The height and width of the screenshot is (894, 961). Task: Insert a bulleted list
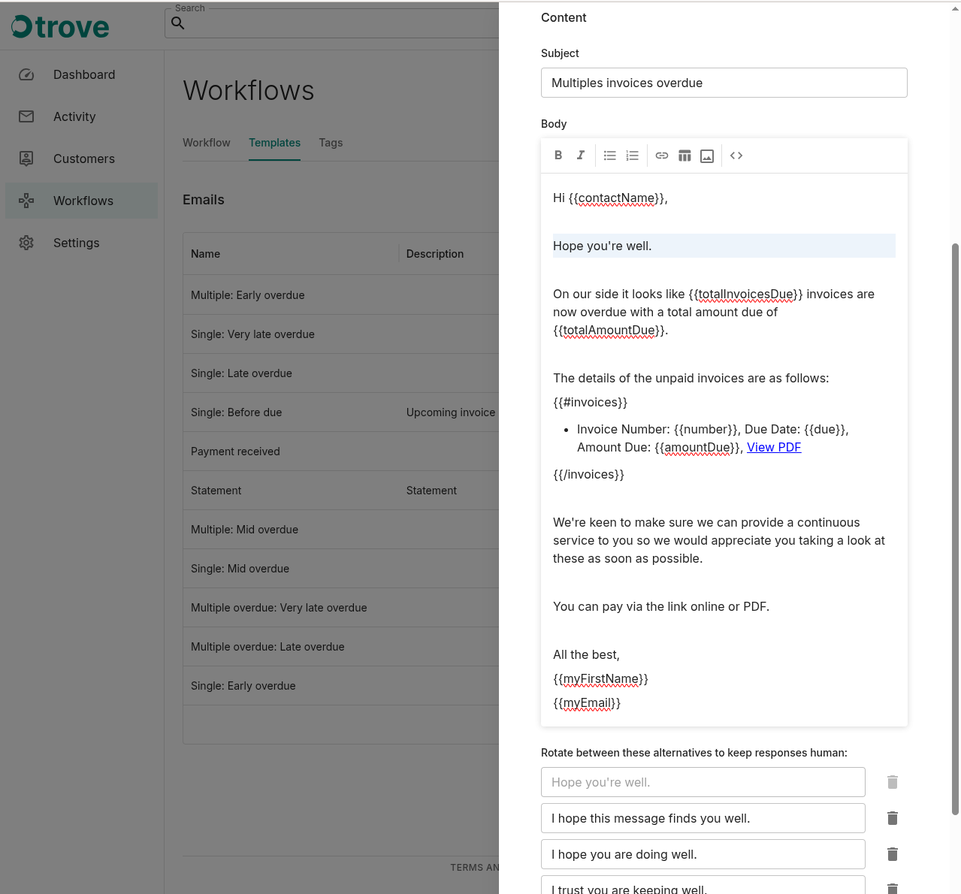point(609,156)
